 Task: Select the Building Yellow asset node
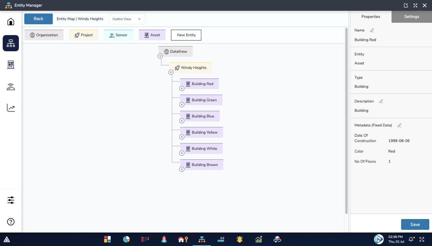pos(201,133)
